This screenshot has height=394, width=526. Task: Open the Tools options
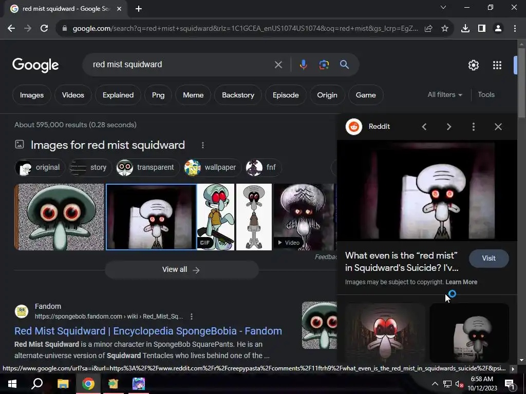point(486,95)
